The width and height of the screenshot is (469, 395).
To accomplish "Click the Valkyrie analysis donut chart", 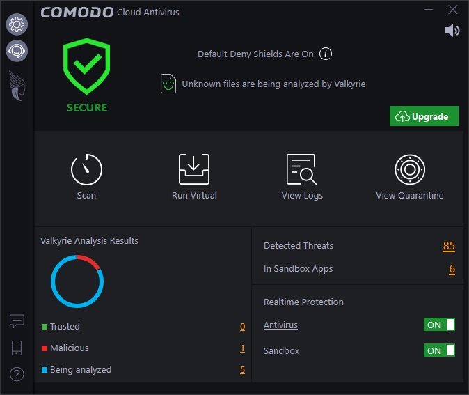I will (77, 281).
